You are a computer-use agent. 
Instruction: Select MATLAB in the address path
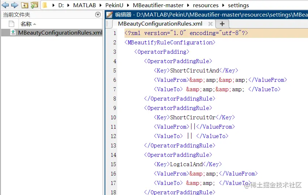click(x=84, y=5)
